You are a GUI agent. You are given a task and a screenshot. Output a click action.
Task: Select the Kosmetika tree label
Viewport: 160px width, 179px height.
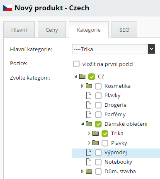coord(117,86)
